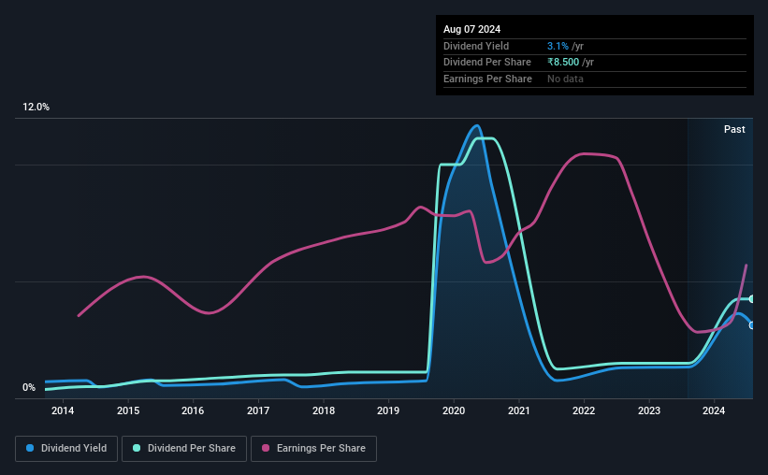
Task: Click the 2018 x-axis label
Action: [324, 410]
